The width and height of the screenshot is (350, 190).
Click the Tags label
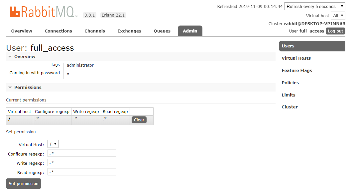click(55, 65)
